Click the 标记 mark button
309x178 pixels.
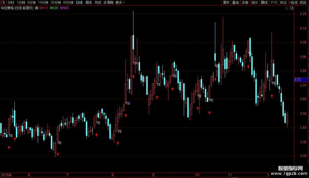283,2
